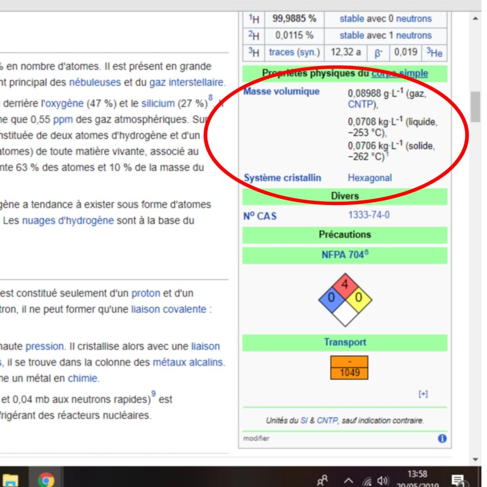Open the gaz interstellaire link
Viewport: 487px width, 487px height.
point(186,82)
